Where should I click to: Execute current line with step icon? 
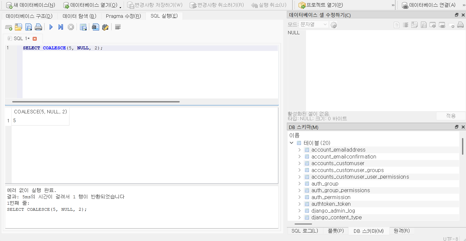61,27
